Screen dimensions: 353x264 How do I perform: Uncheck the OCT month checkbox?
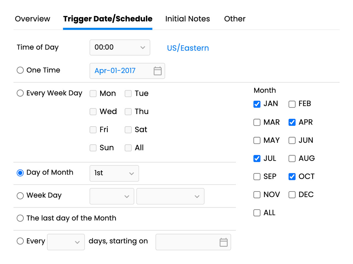pos(292,176)
